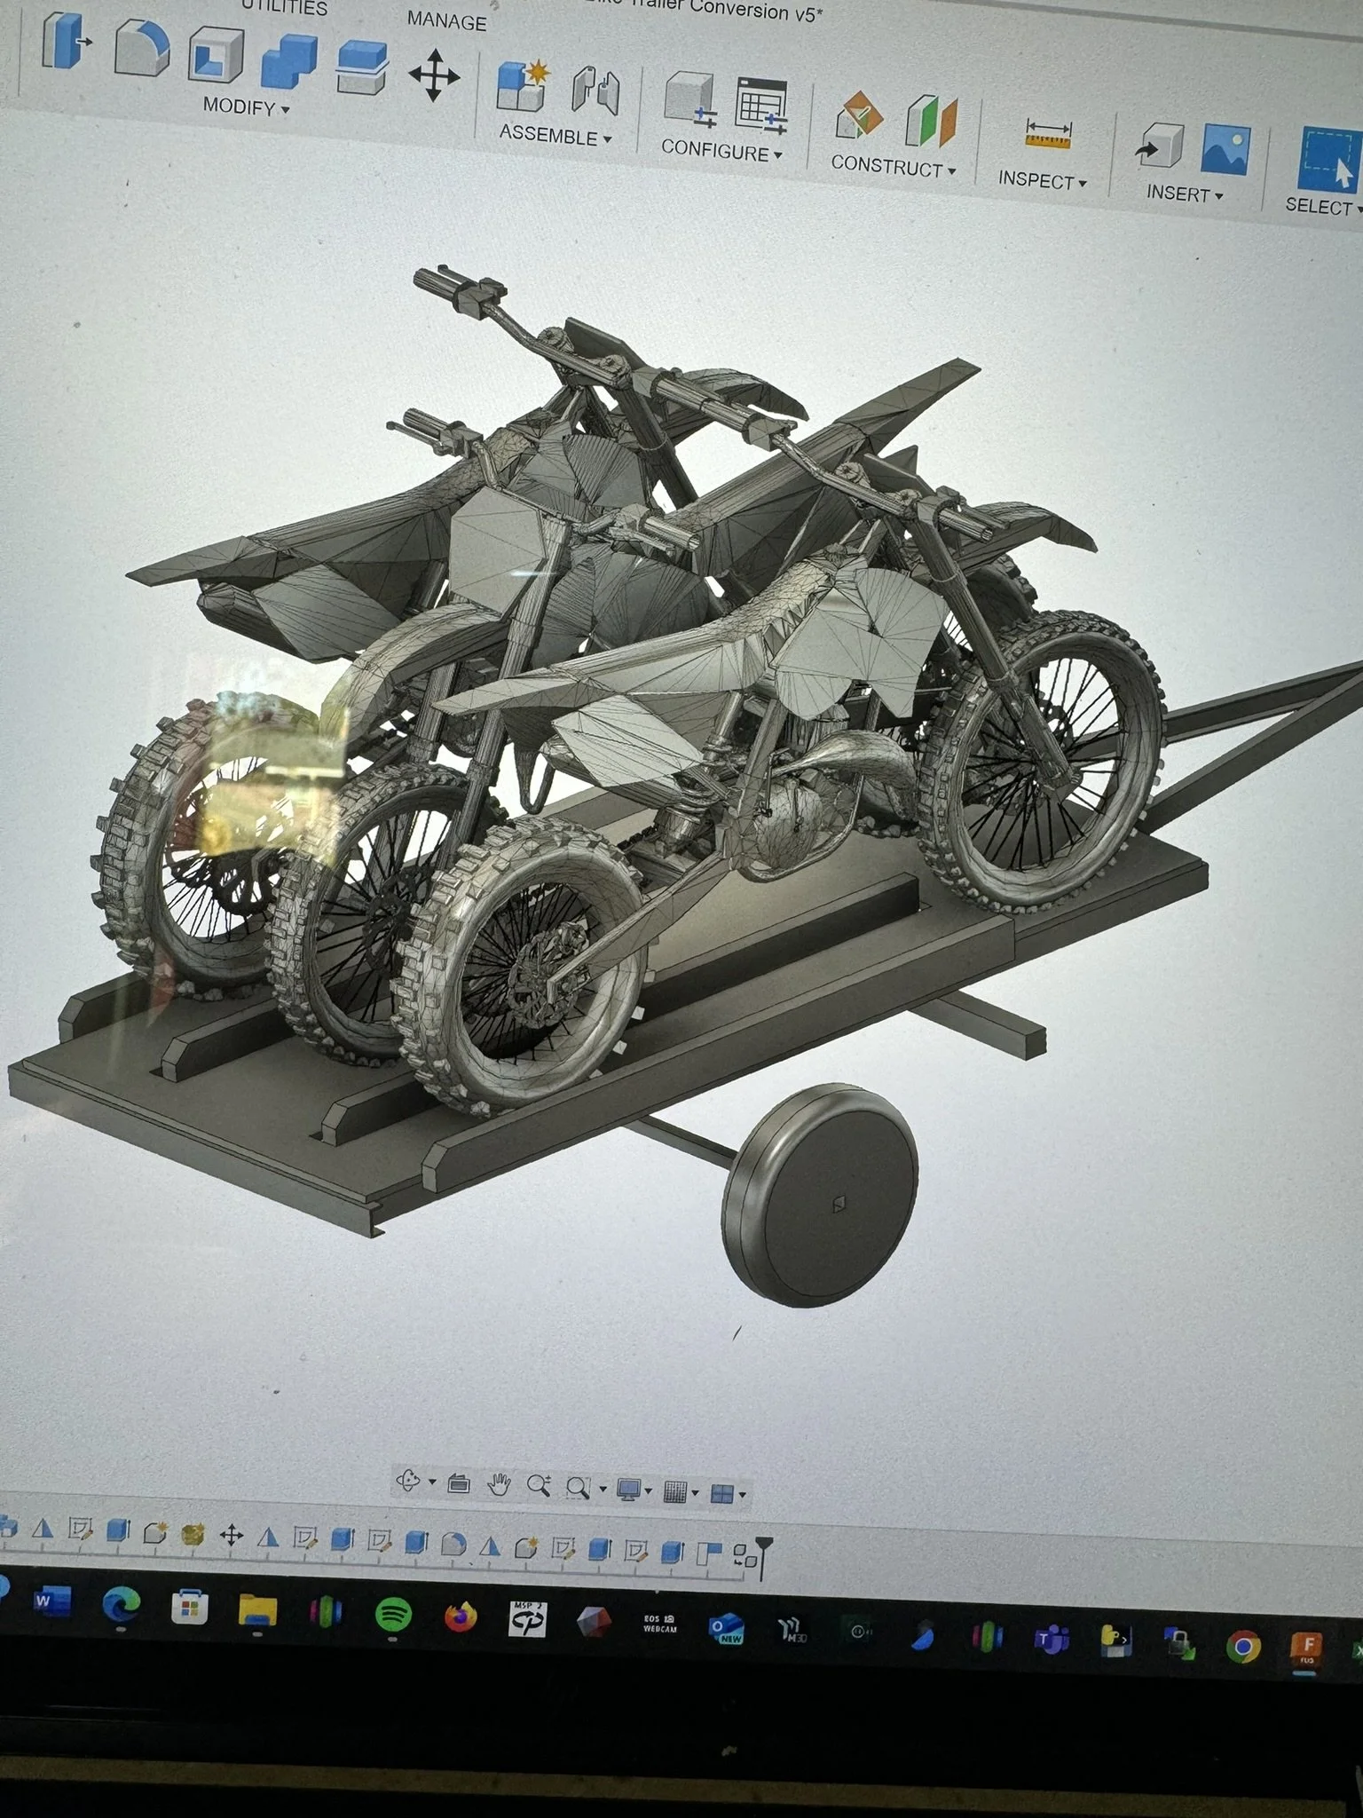Select the Move feature in timeline
Screen dimensions: 1363x1818
click(x=232, y=1534)
